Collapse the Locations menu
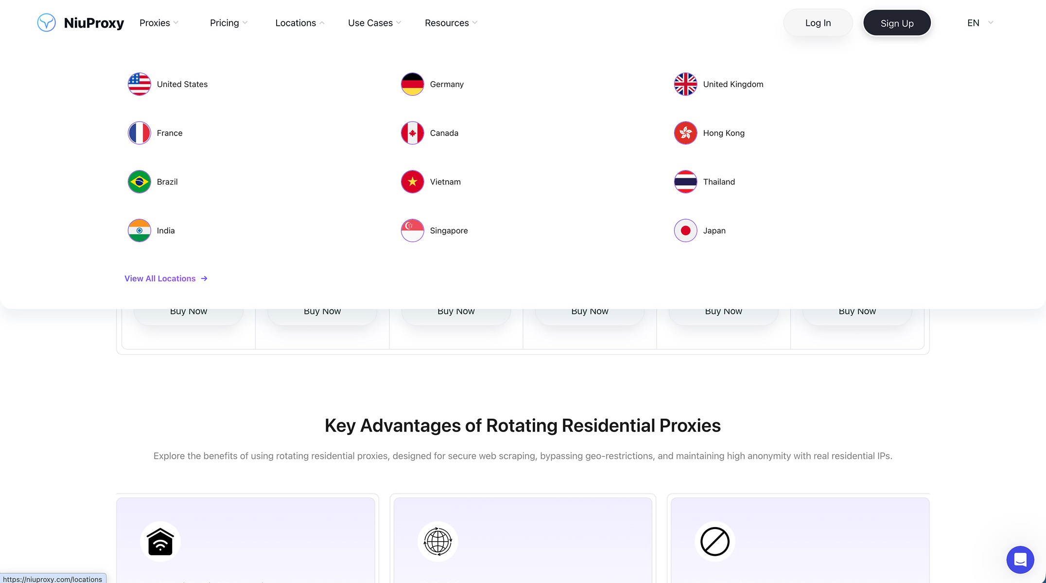This screenshot has height=583, width=1046. (x=300, y=23)
